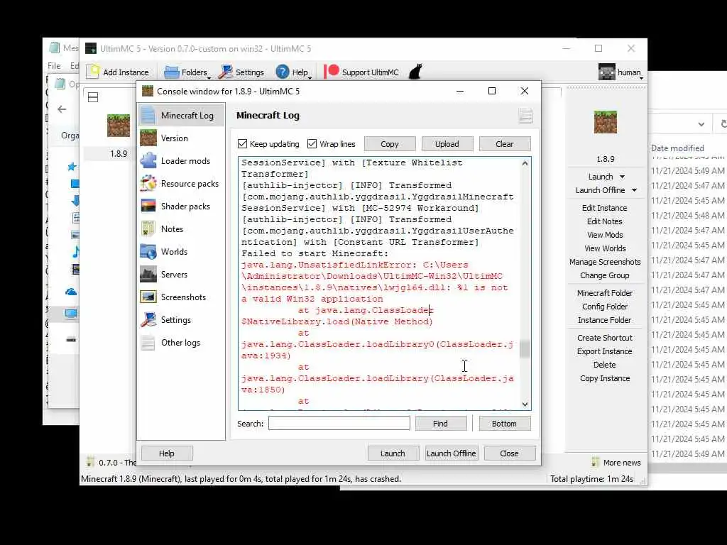Click More news in status area
The image size is (727, 545).
click(x=616, y=463)
